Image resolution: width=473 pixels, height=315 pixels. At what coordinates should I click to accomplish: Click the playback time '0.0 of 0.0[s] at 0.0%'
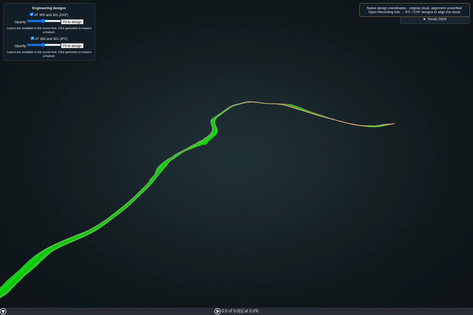point(240,311)
